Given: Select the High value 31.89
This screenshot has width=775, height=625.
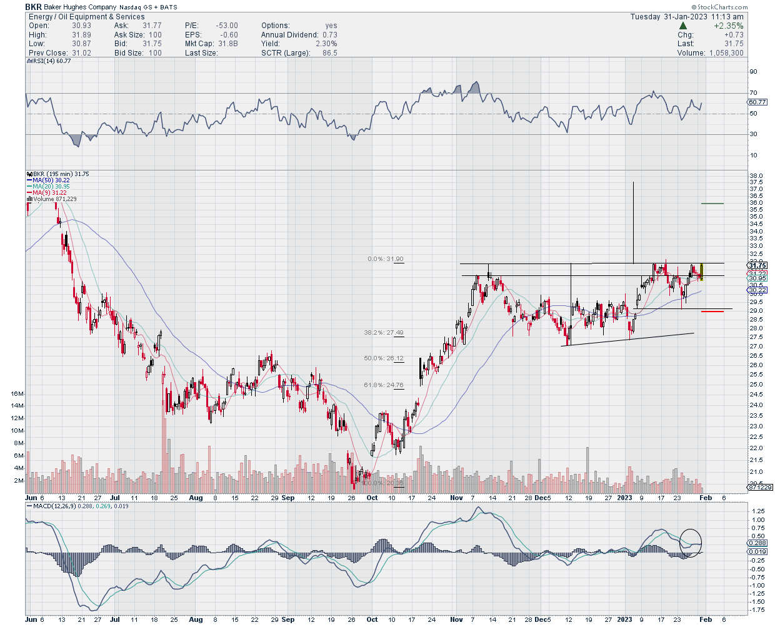Looking at the screenshot, I should point(81,35).
